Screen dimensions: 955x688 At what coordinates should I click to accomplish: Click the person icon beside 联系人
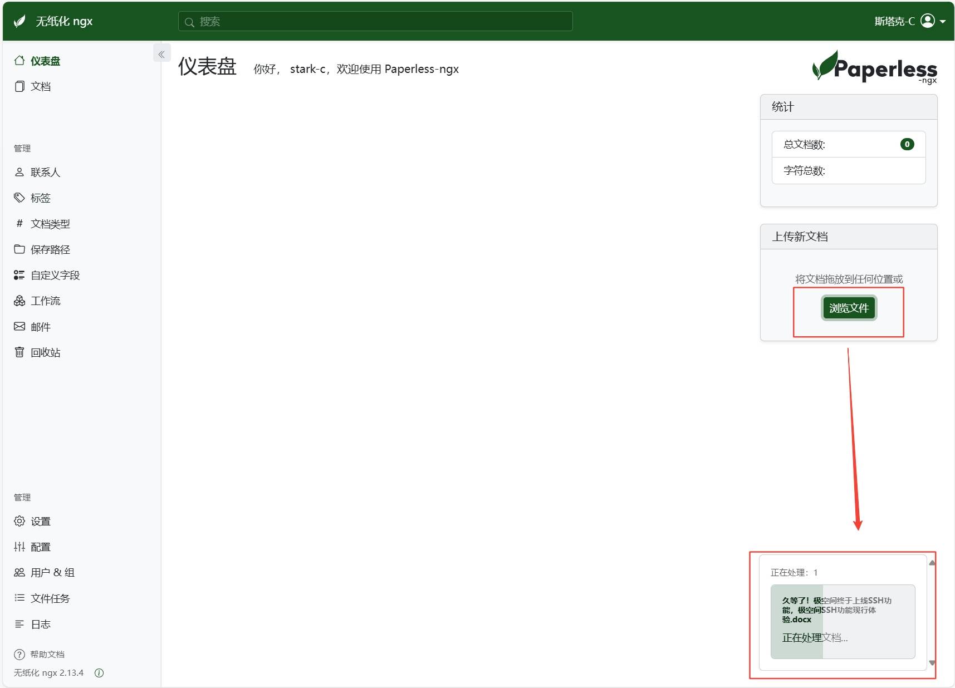tap(19, 172)
